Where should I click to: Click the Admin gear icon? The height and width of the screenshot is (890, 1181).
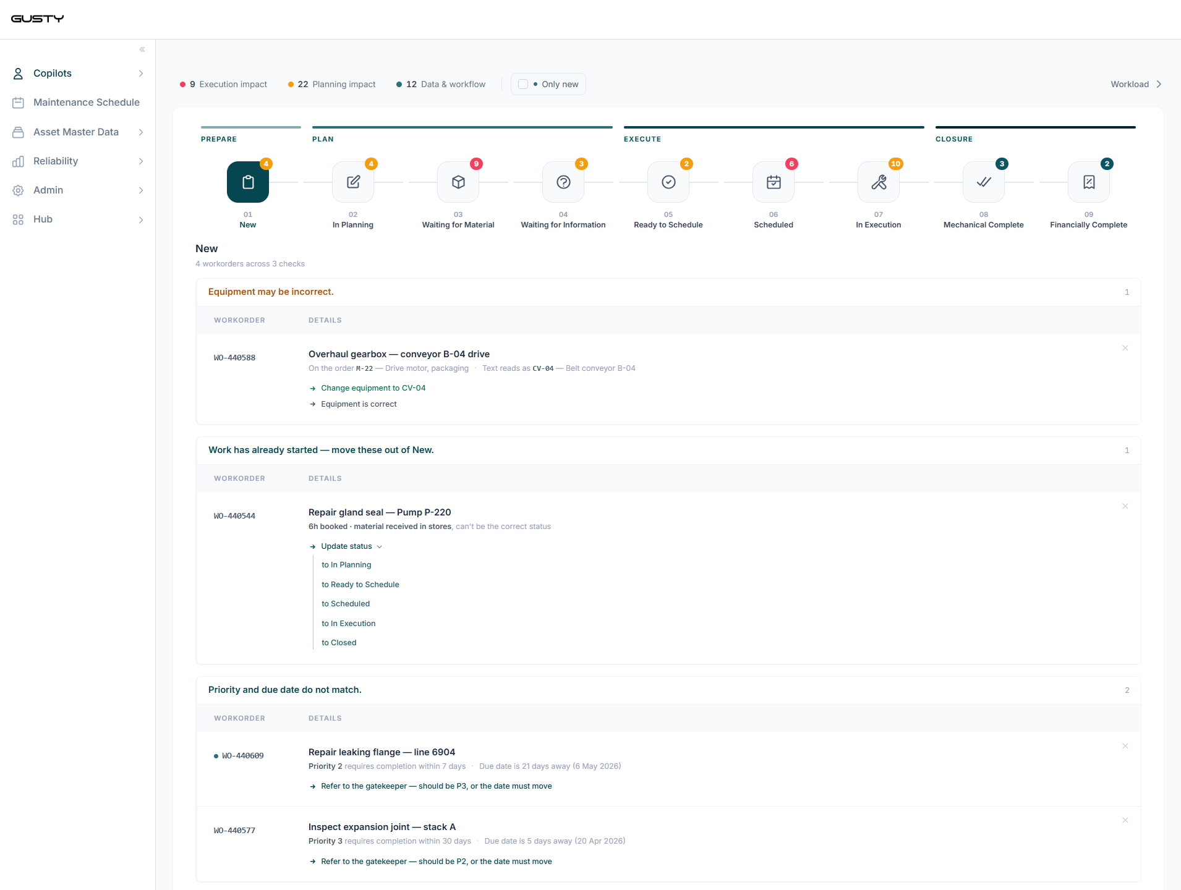point(18,190)
